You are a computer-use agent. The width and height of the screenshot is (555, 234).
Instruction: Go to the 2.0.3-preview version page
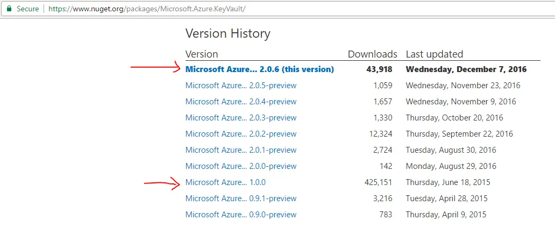coord(241,118)
